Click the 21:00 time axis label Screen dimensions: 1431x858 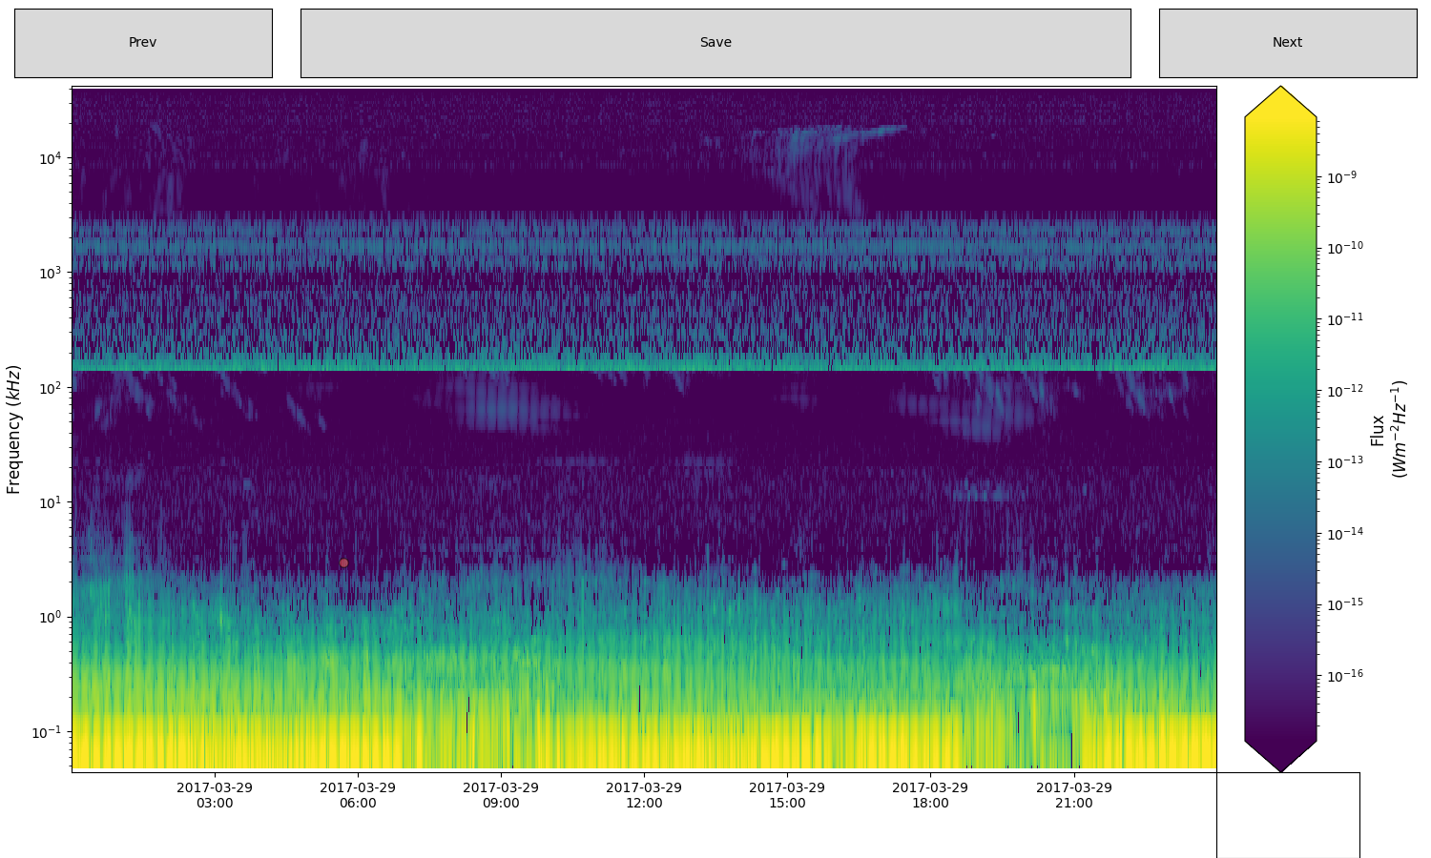[1074, 795]
